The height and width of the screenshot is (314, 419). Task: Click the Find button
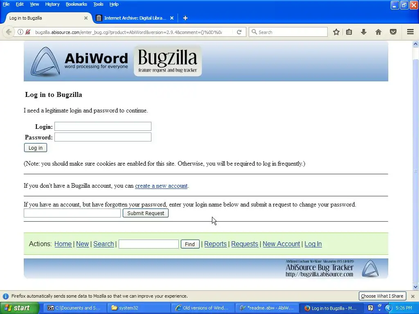pos(190,244)
